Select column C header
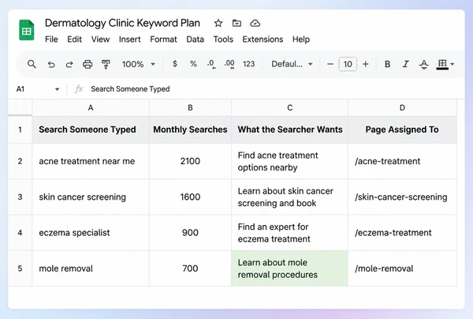 pos(289,107)
